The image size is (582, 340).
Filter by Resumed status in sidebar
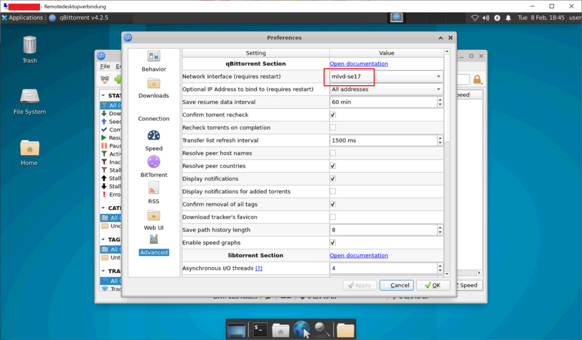(x=111, y=138)
